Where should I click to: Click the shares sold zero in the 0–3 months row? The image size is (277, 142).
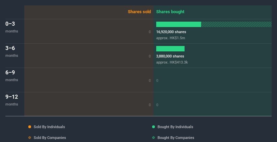tap(150, 32)
